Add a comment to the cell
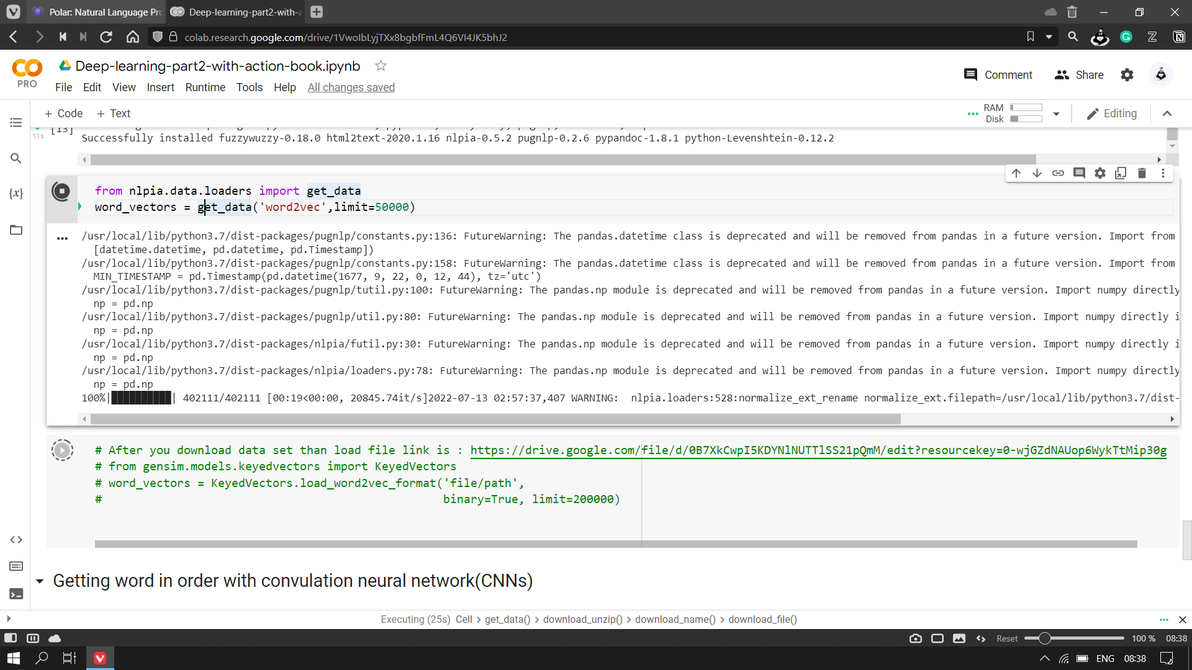Image resolution: width=1192 pixels, height=670 pixels. click(1079, 173)
